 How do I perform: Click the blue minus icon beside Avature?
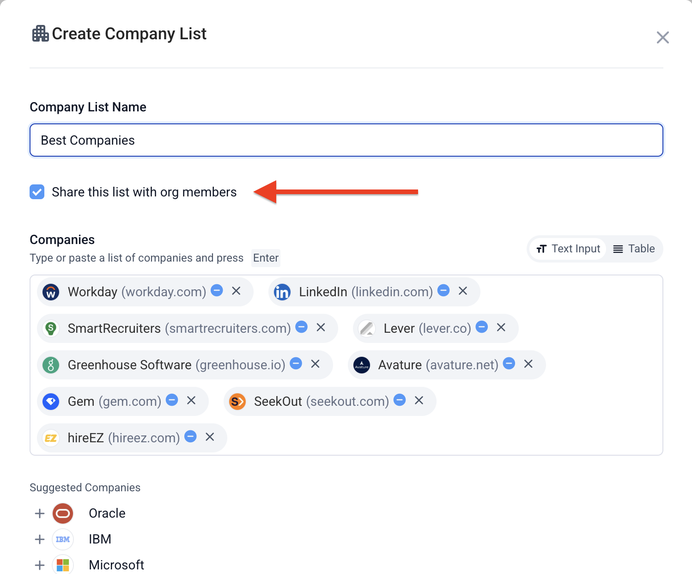(x=509, y=363)
